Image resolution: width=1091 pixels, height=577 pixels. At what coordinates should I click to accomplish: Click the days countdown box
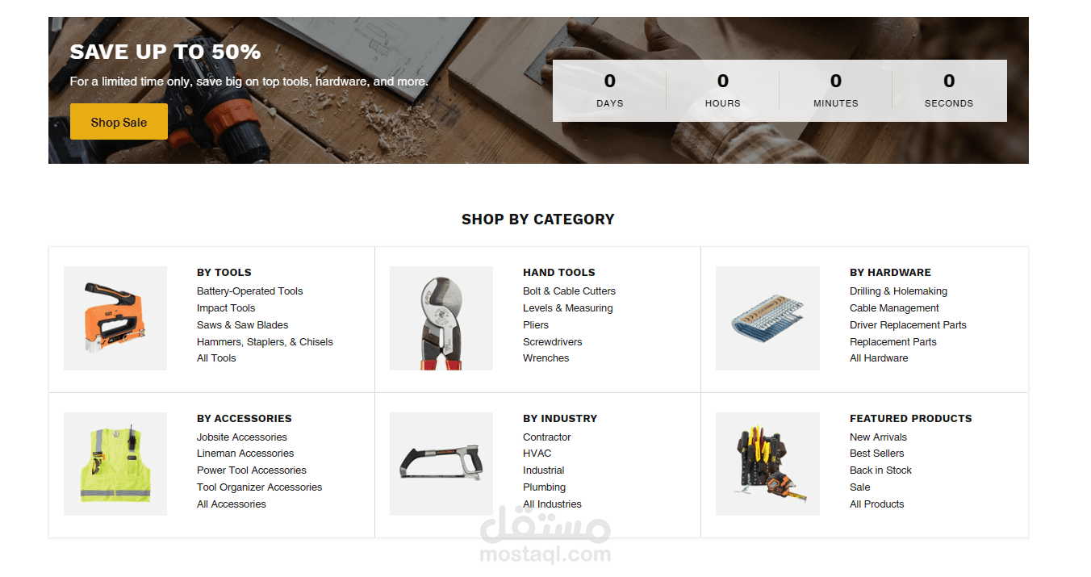click(609, 90)
